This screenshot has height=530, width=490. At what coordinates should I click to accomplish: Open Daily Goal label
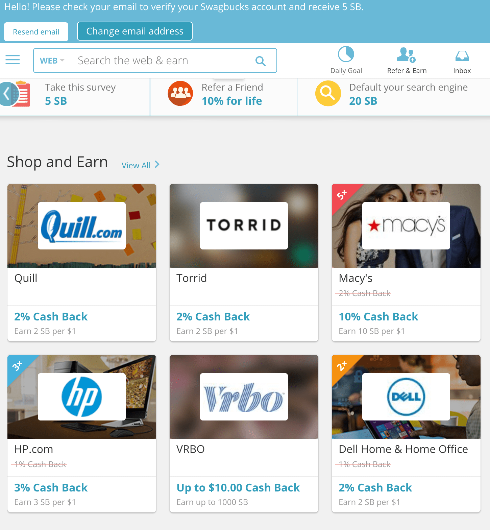(x=346, y=71)
